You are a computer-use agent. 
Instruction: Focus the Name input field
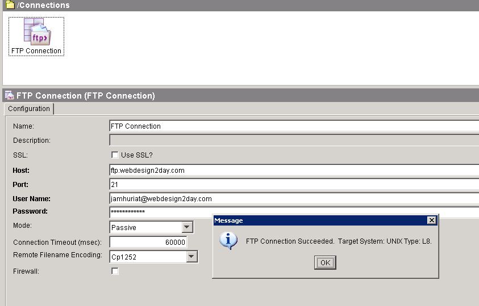pos(294,126)
